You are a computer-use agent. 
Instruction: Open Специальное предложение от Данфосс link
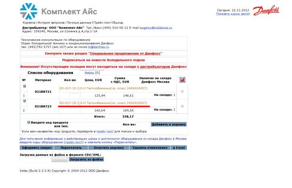pyautogui.click(x=125, y=54)
